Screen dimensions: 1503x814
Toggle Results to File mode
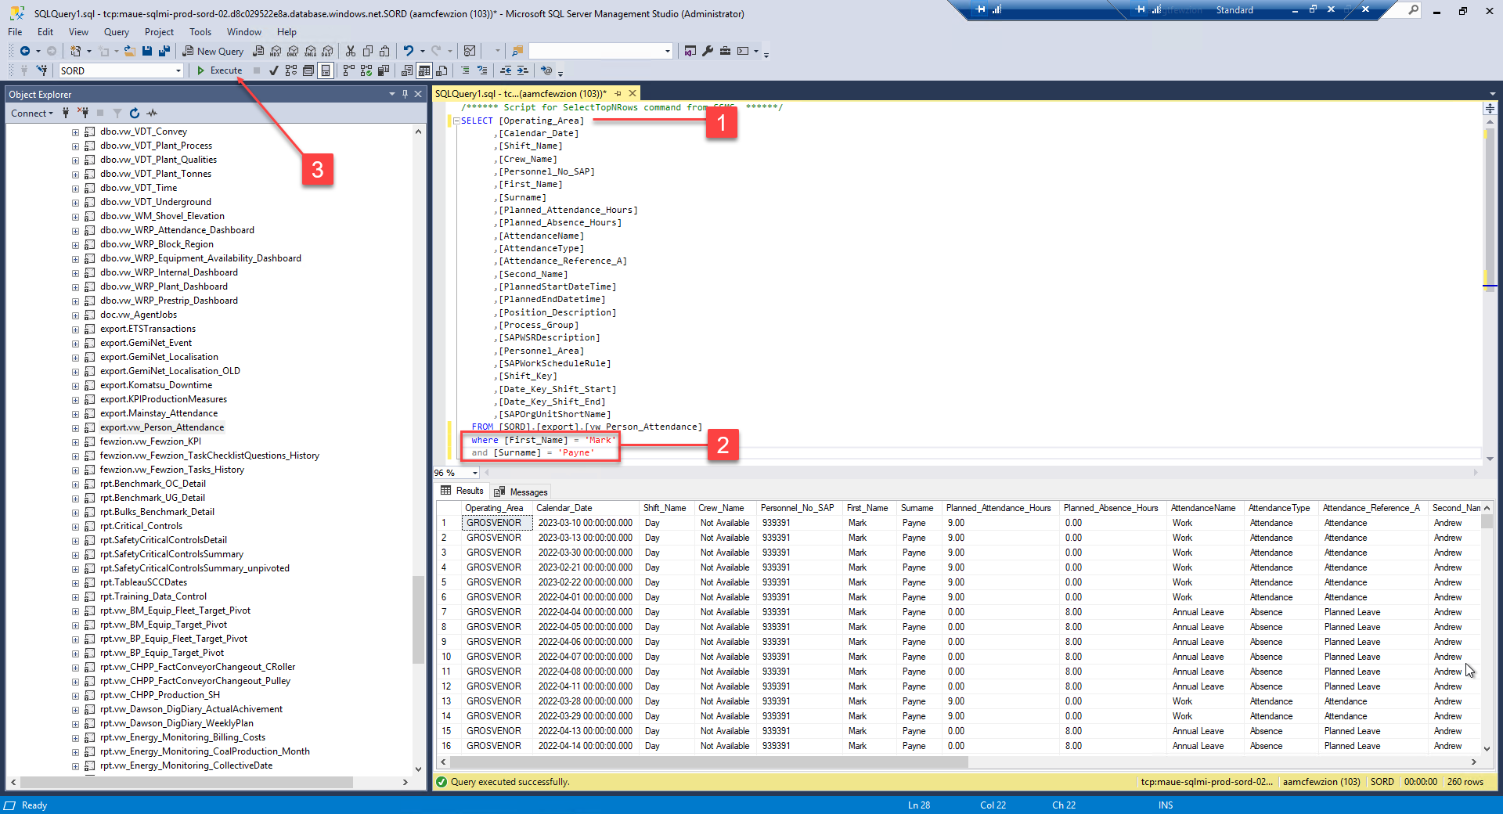(442, 70)
